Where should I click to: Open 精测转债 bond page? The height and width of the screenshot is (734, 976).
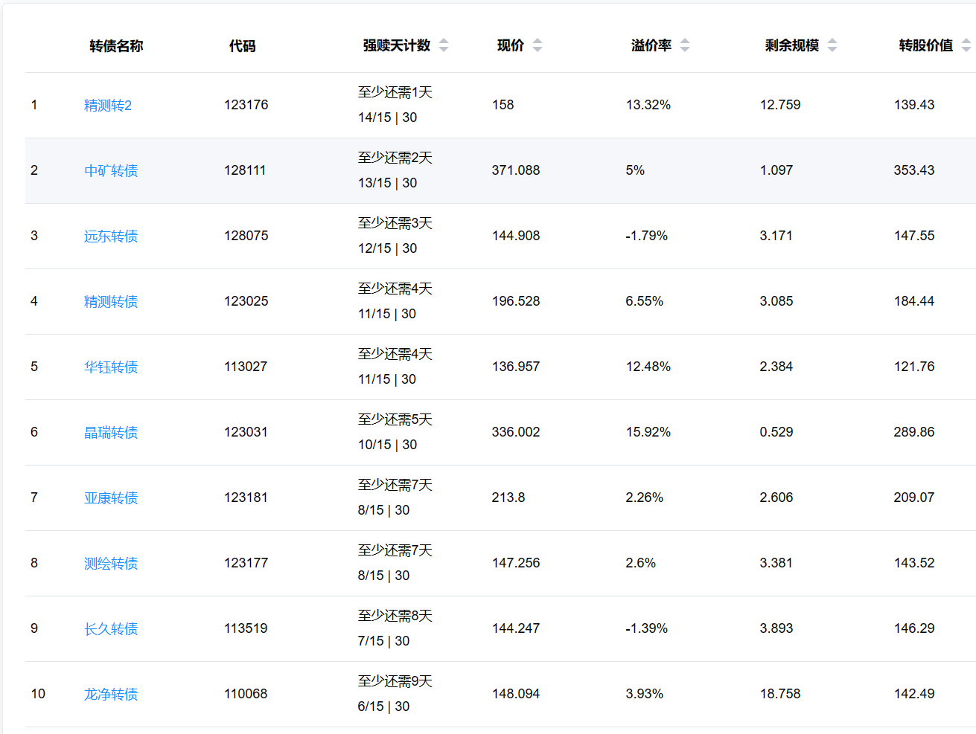(111, 302)
